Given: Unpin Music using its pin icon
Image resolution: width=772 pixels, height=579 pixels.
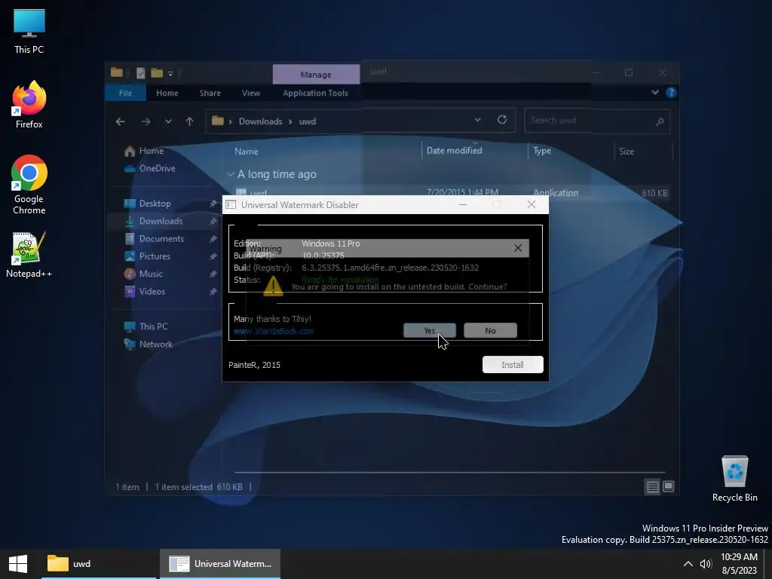Looking at the screenshot, I should [213, 274].
